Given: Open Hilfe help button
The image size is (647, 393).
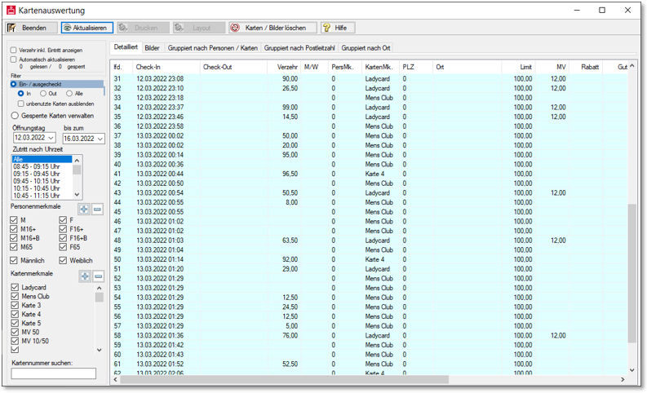Looking at the screenshot, I should coord(338,28).
